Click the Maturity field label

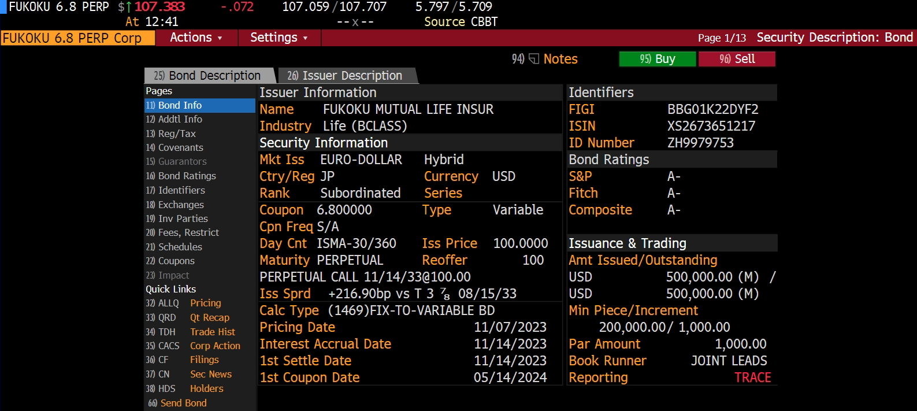click(x=285, y=260)
